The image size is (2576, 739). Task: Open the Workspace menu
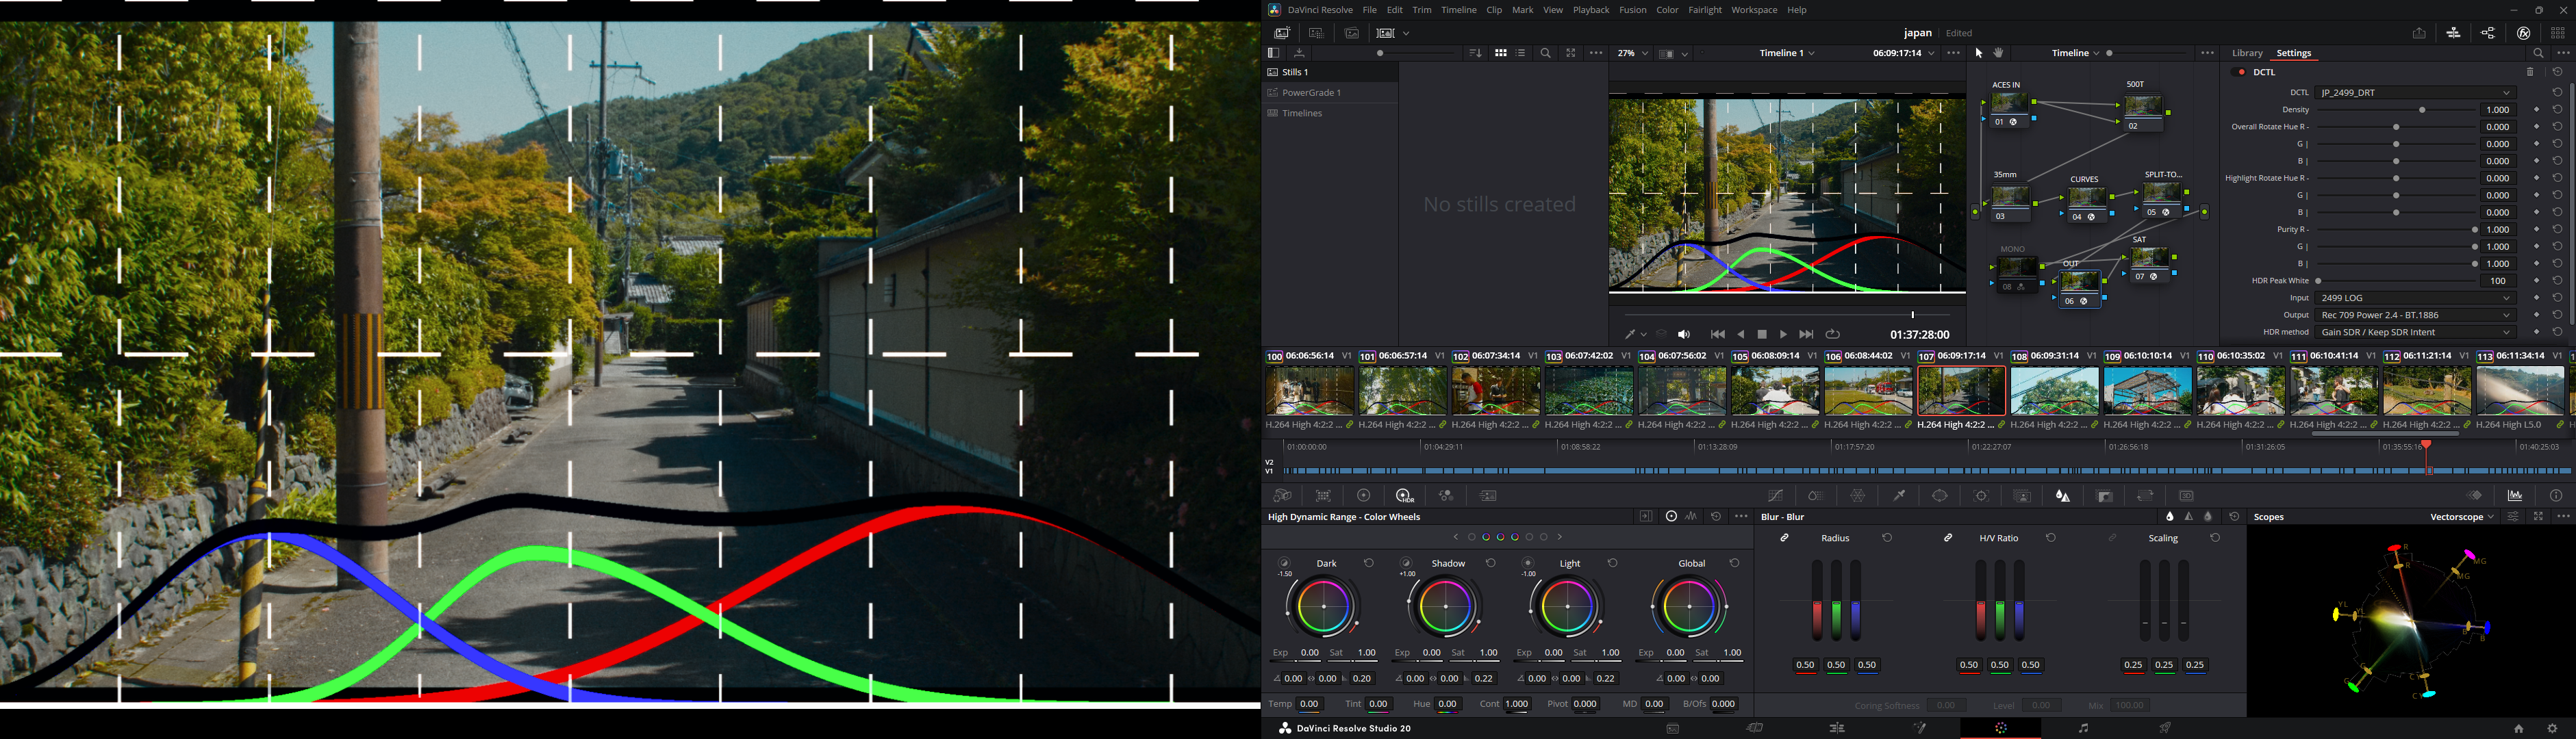coord(1754,10)
